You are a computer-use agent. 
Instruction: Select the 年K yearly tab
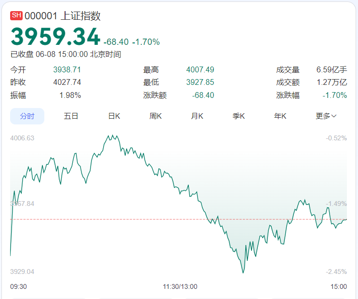click(x=280, y=116)
